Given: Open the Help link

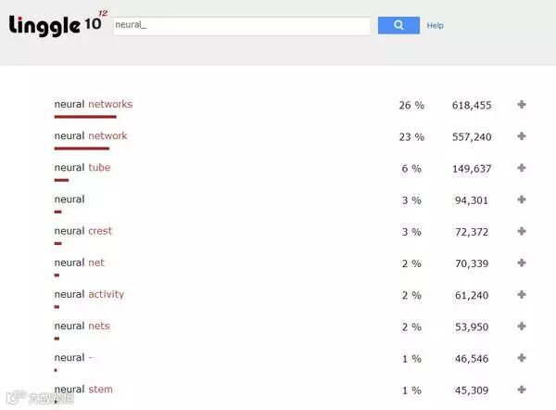Looking at the screenshot, I should (435, 26).
